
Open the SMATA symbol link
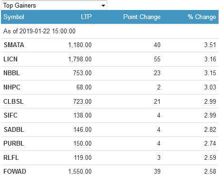tap(14, 45)
